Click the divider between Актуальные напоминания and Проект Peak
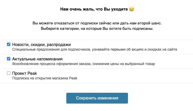Image resolution: width=193 pixels, height=111 pixels. click(97, 68)
